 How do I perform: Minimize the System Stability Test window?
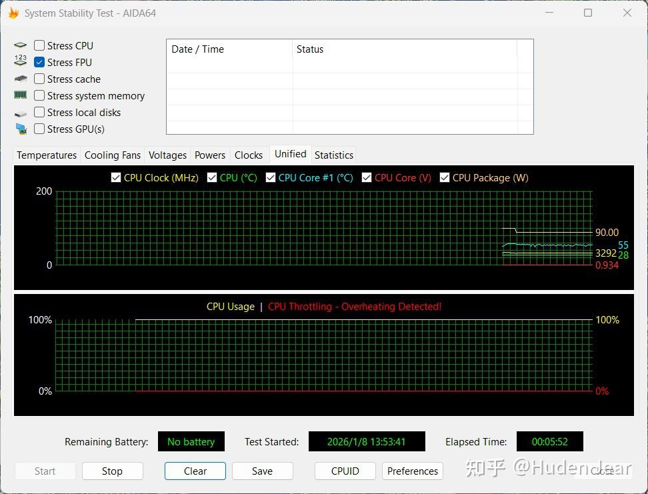click(x=549, y=13)
